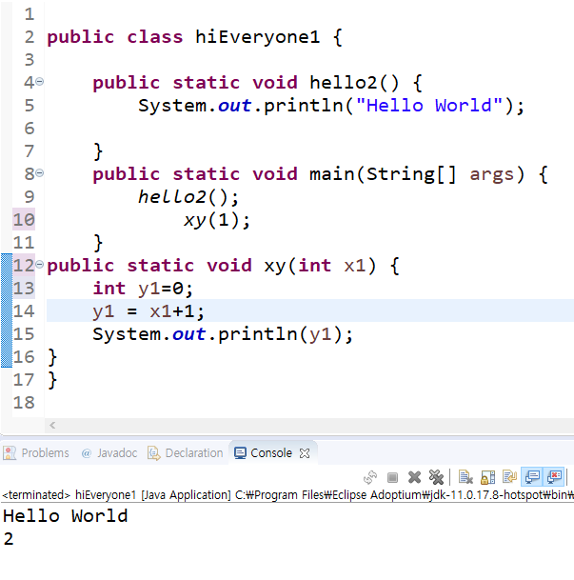
Task: Click the 'int y1=0;' statement
Action: [143, 289]
